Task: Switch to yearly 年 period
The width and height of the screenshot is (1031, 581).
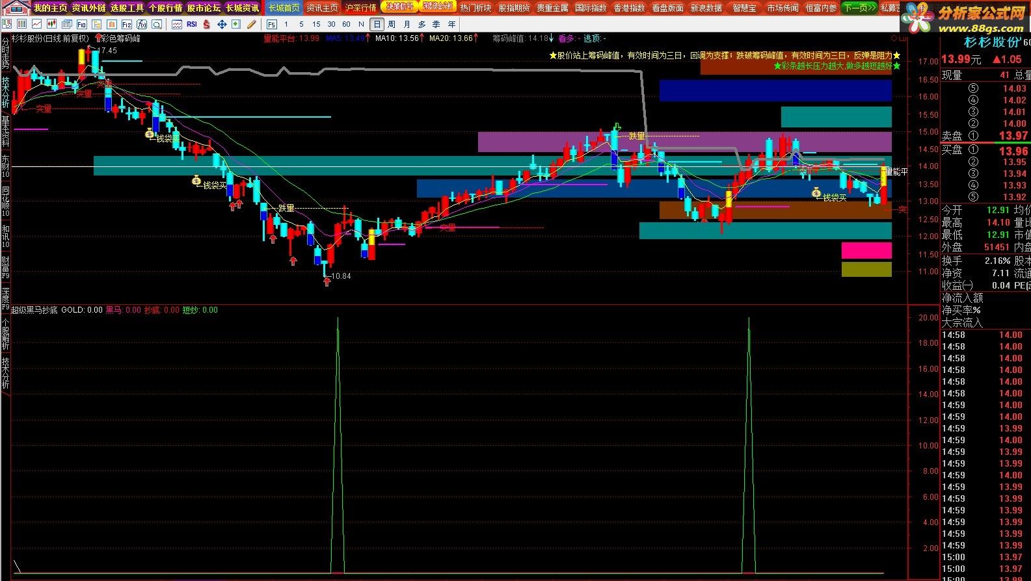Action: coord(451,24)
